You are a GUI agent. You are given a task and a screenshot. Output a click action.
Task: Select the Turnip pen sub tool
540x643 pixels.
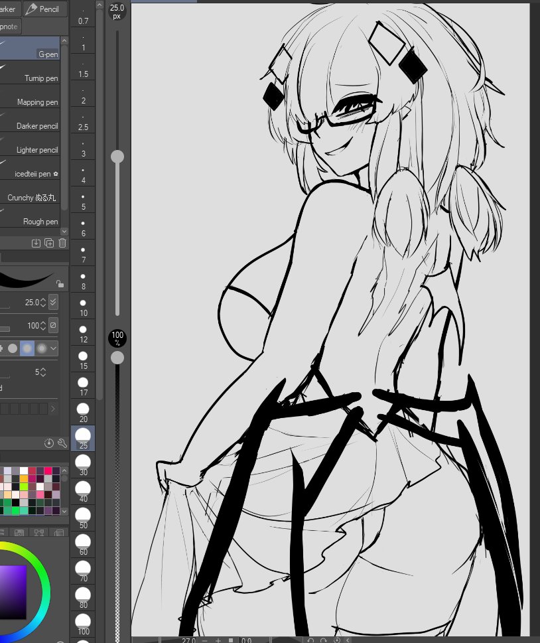click(30, 72)
